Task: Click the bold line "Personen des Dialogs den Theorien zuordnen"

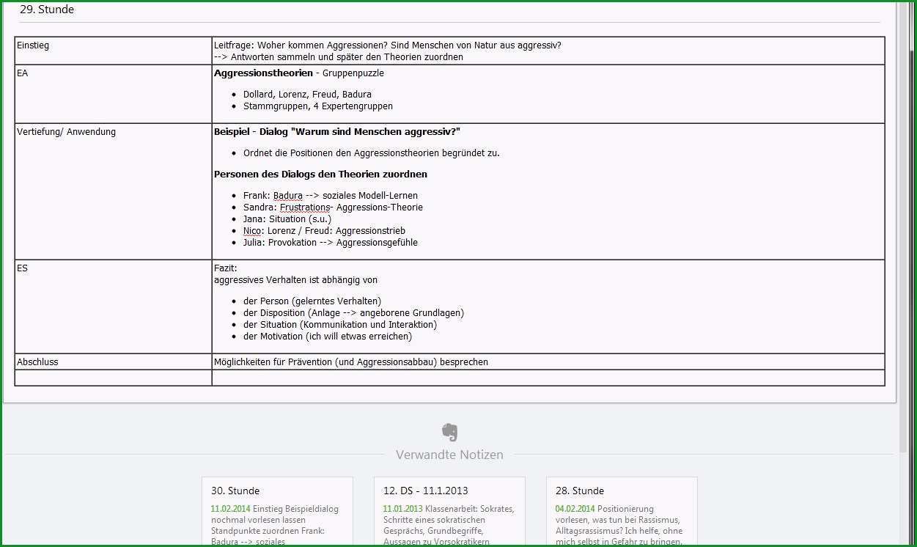Action: (x=320, y=175)
